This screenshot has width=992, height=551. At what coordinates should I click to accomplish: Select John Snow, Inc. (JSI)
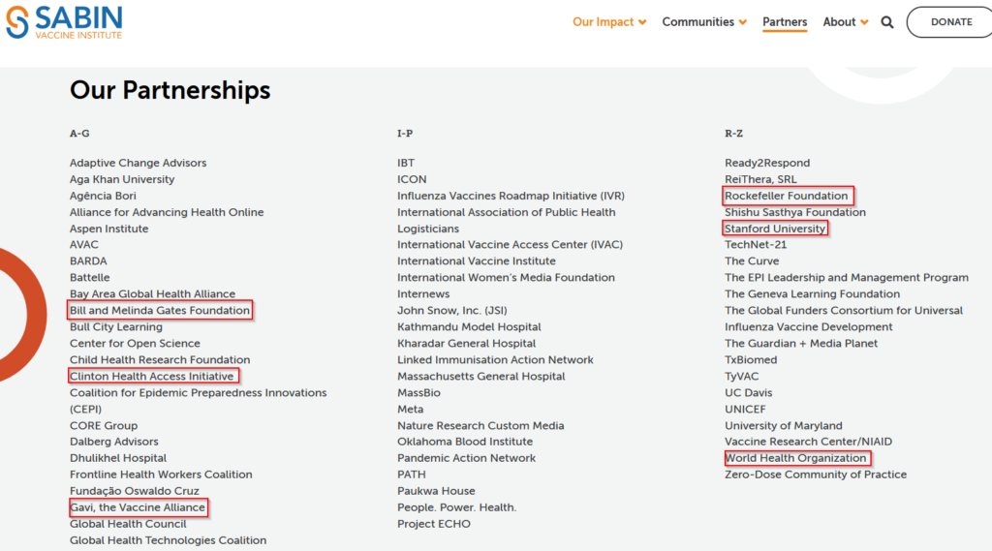(x=451, y=310)
